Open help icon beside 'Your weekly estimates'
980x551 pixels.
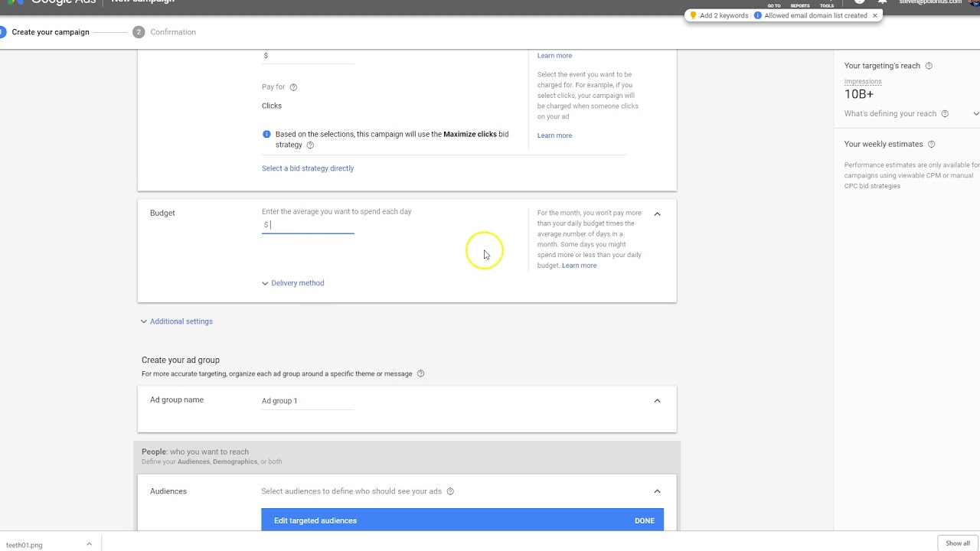tap(931, 145)
